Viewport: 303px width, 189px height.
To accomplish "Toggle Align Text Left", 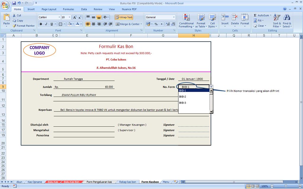I will pos(88,24).
